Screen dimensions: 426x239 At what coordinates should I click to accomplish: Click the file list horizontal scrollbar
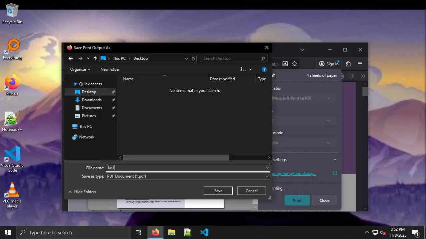176,157
